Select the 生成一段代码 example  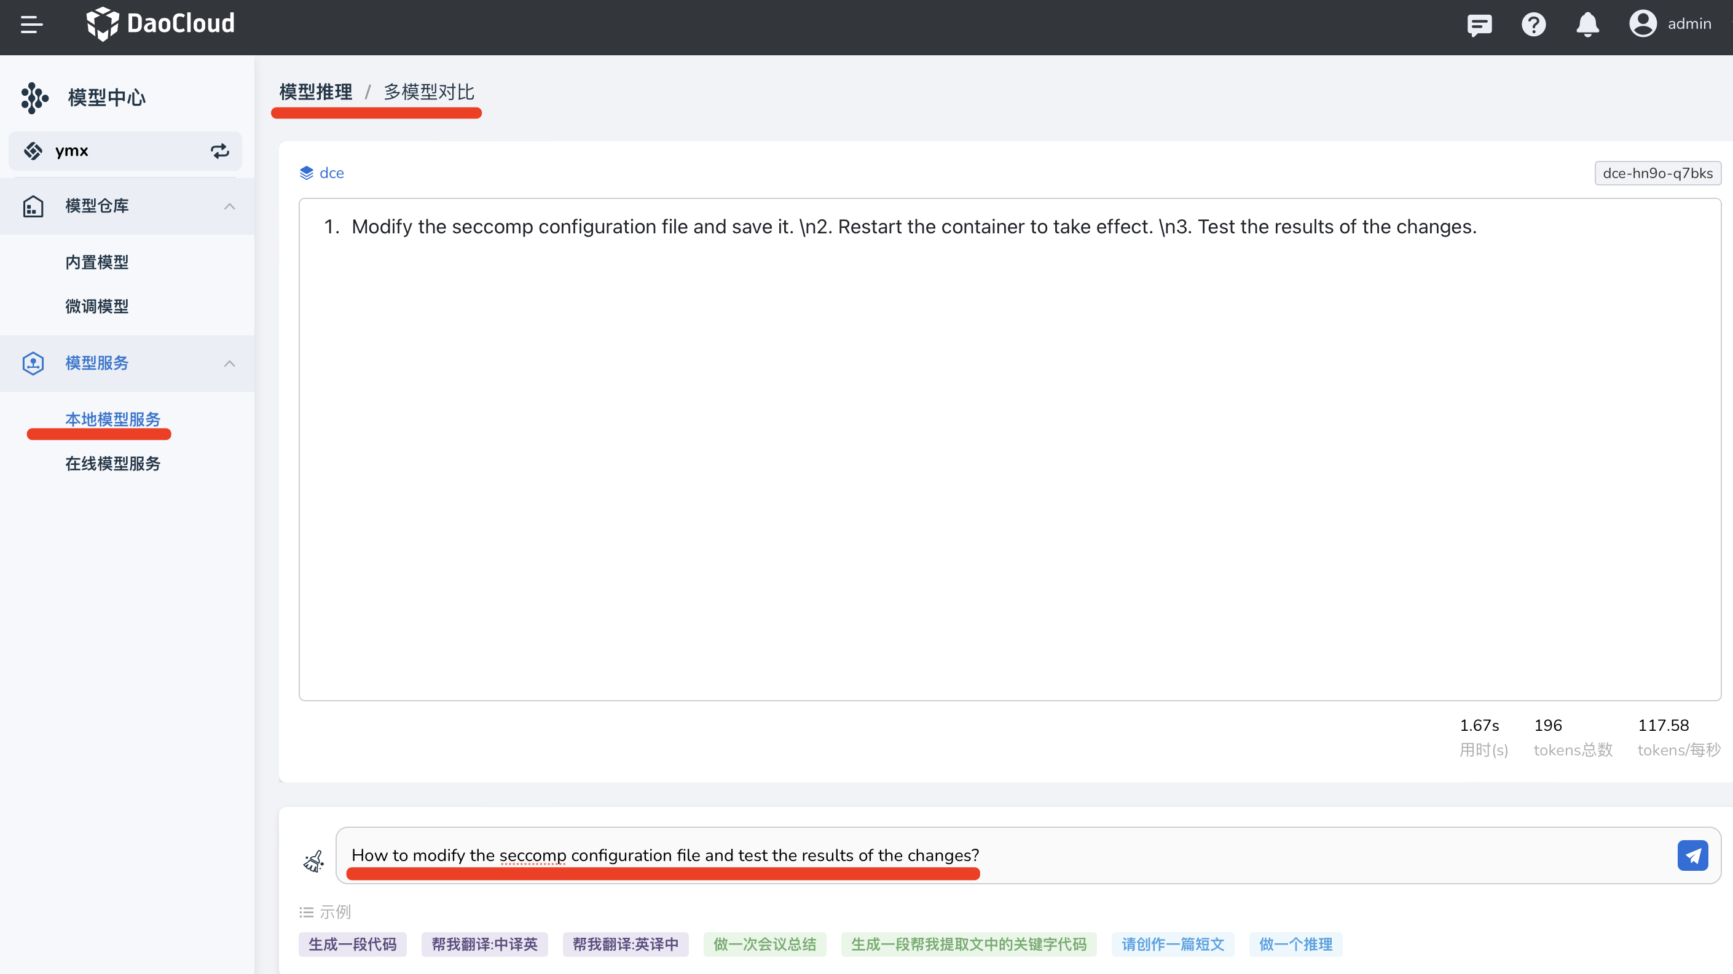coord(353,945)
